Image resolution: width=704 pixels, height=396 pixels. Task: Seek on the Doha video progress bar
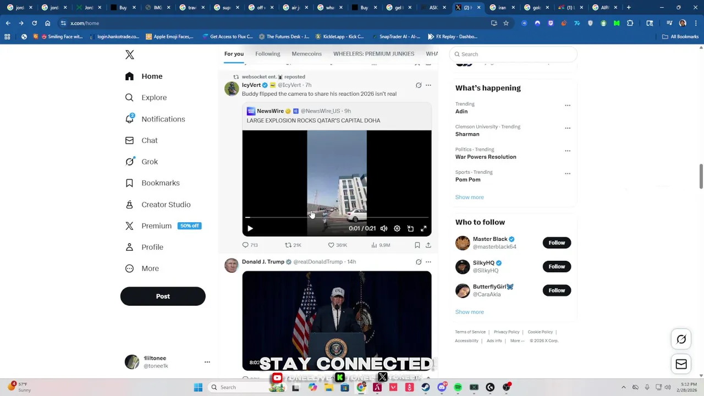click(337, 218)
